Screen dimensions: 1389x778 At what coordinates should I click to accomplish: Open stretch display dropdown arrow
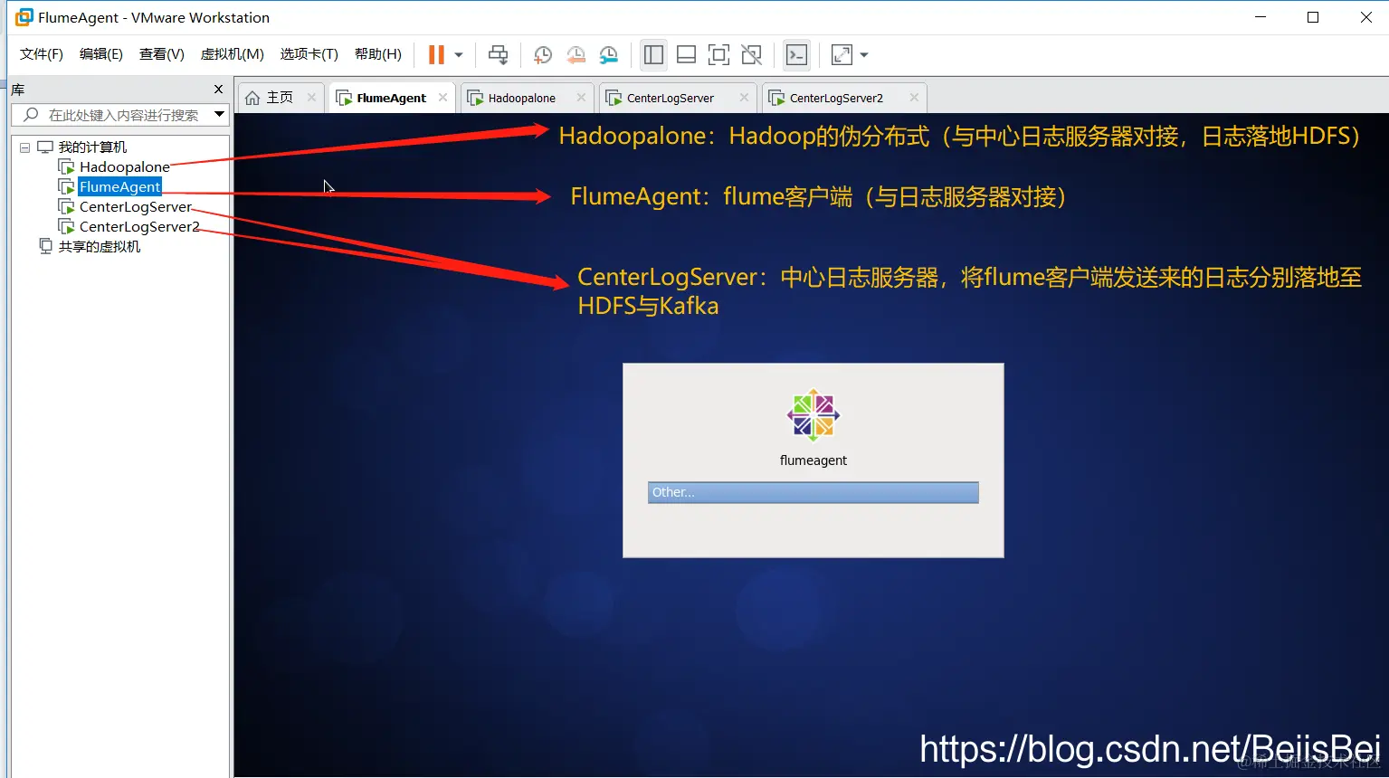coord(864,55)
